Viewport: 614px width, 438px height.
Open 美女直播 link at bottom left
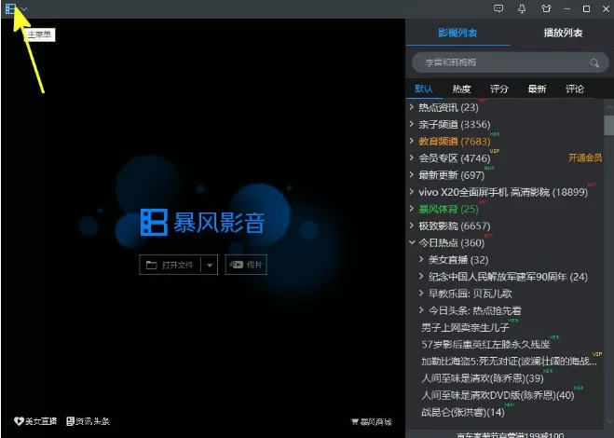[35, 421]
